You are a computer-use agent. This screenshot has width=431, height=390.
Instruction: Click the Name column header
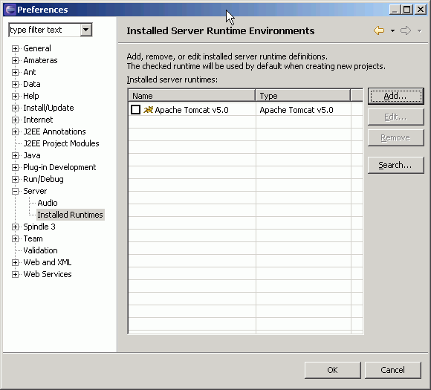(192, 96)
